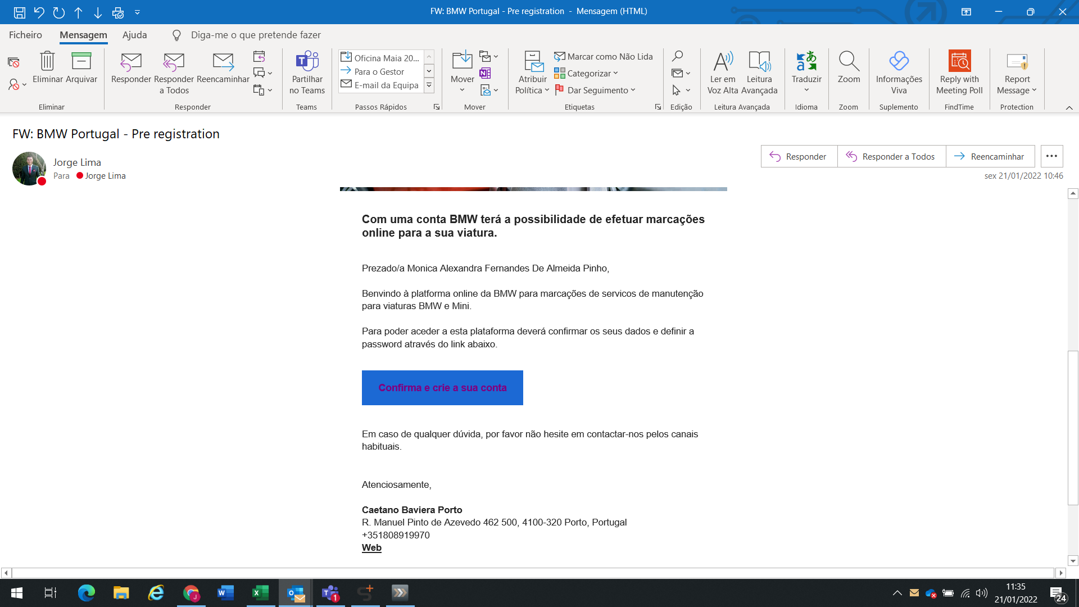Click Reencaminhar in the message header
The image size is (1079, 607).
(x=990, y=156)
